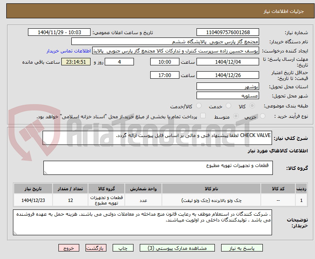
Task: Click the CHECK VALVE description text area
Action: tap(157, 138)
